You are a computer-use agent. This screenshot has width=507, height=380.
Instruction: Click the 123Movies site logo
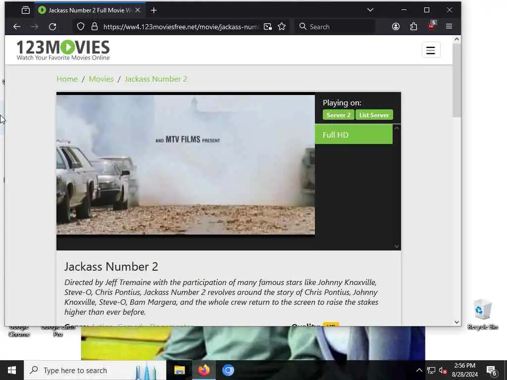(x=63, y=50)
